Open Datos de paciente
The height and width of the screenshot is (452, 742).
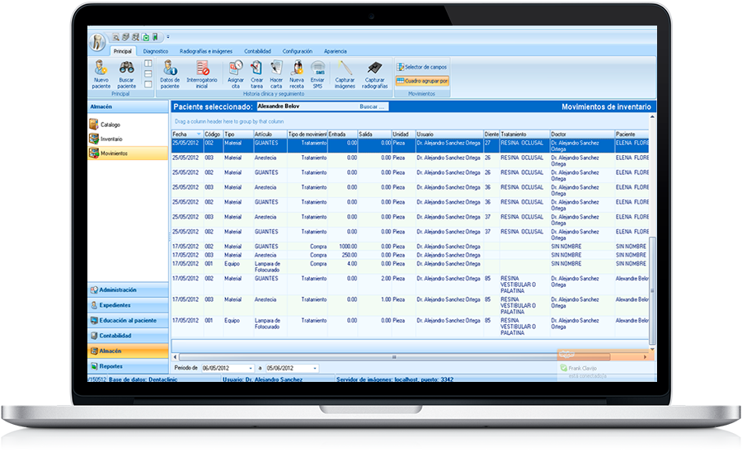point(170,69)
